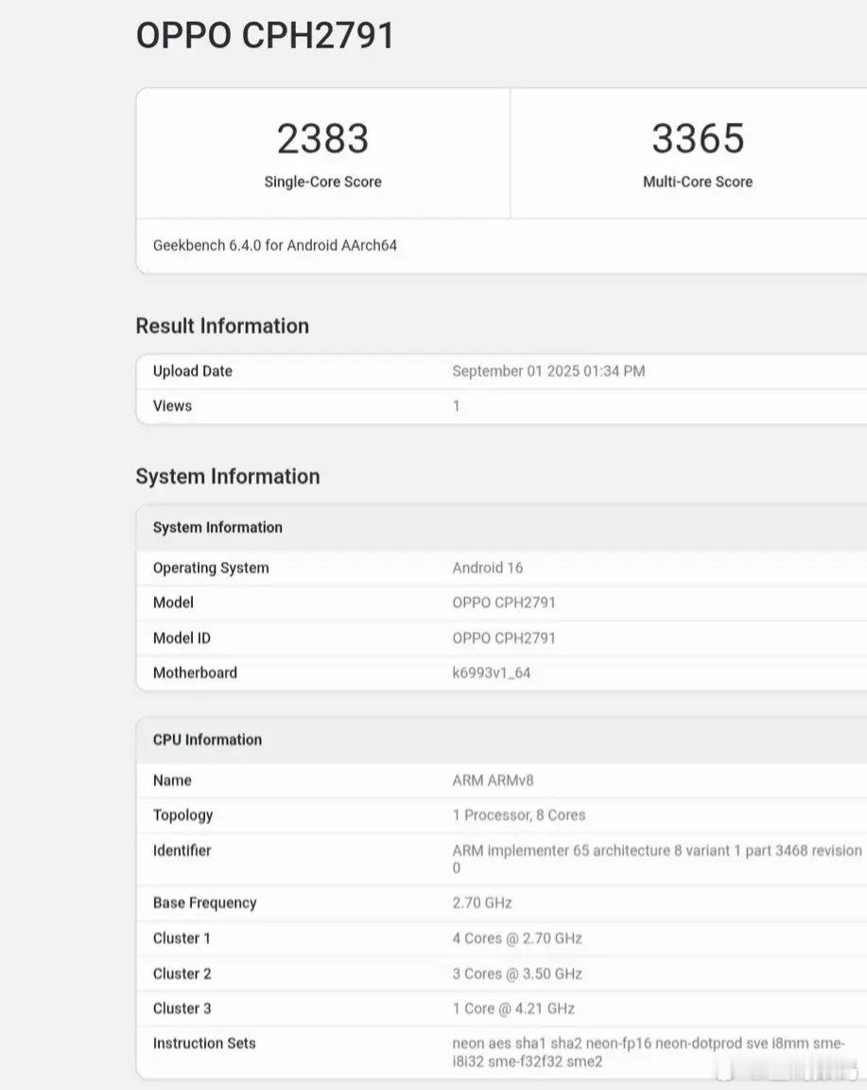This screenshot has width=867, height=1090.
Task: Click the System Information table header
Action: (x=217, y=528)
